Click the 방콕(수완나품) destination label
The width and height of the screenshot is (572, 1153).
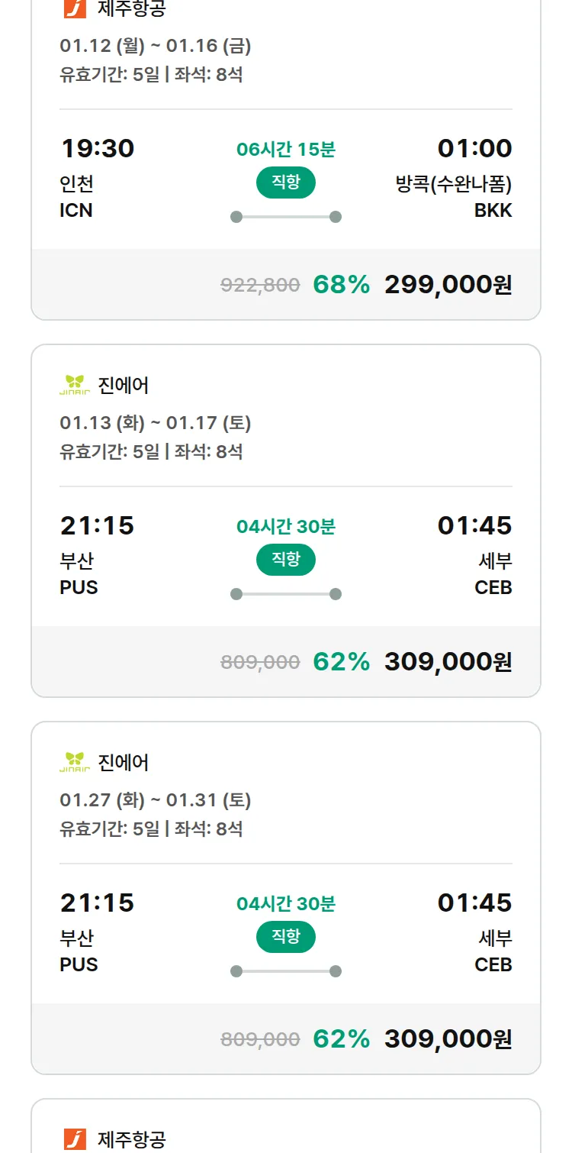453,184
